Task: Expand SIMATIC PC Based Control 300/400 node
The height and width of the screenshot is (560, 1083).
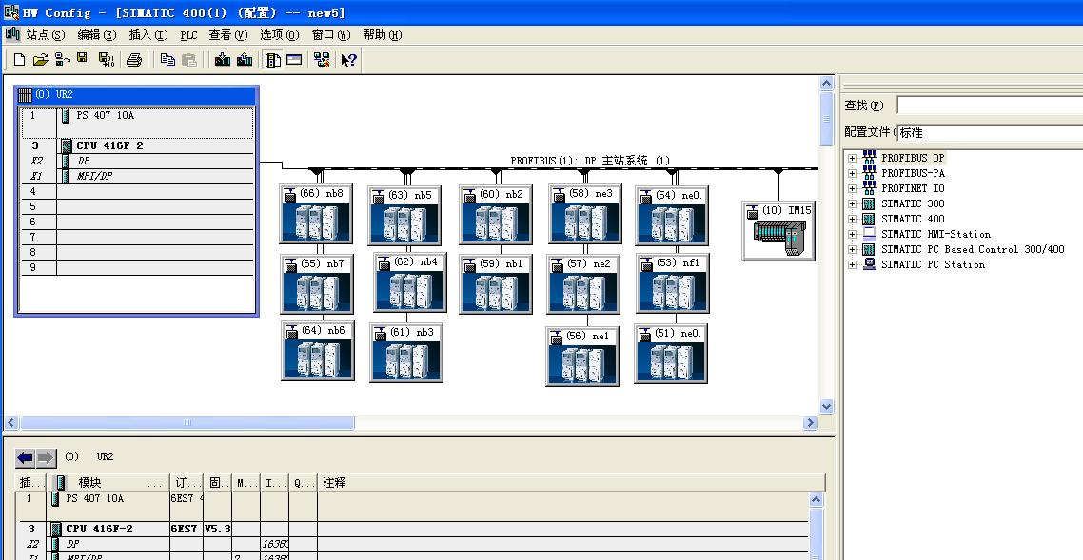Action: 853,249
